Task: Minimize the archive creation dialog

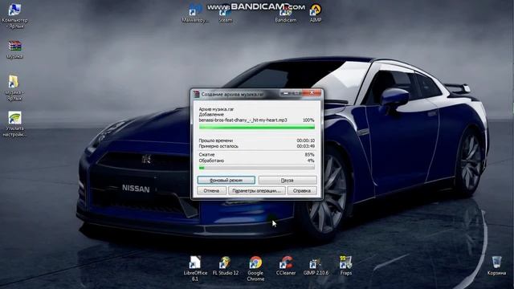Action: coord(286,93)
